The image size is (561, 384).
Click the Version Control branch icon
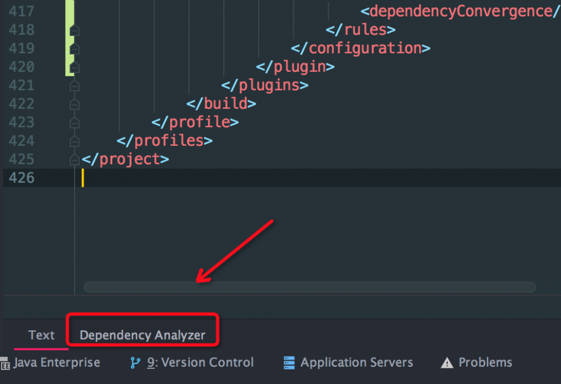tap(135, 363)
